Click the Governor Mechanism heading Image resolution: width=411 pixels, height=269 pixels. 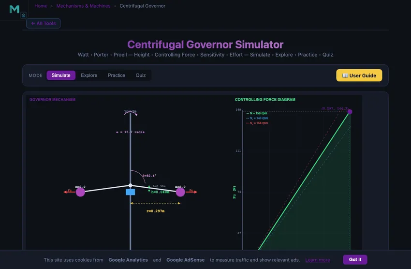coord(52,99)
